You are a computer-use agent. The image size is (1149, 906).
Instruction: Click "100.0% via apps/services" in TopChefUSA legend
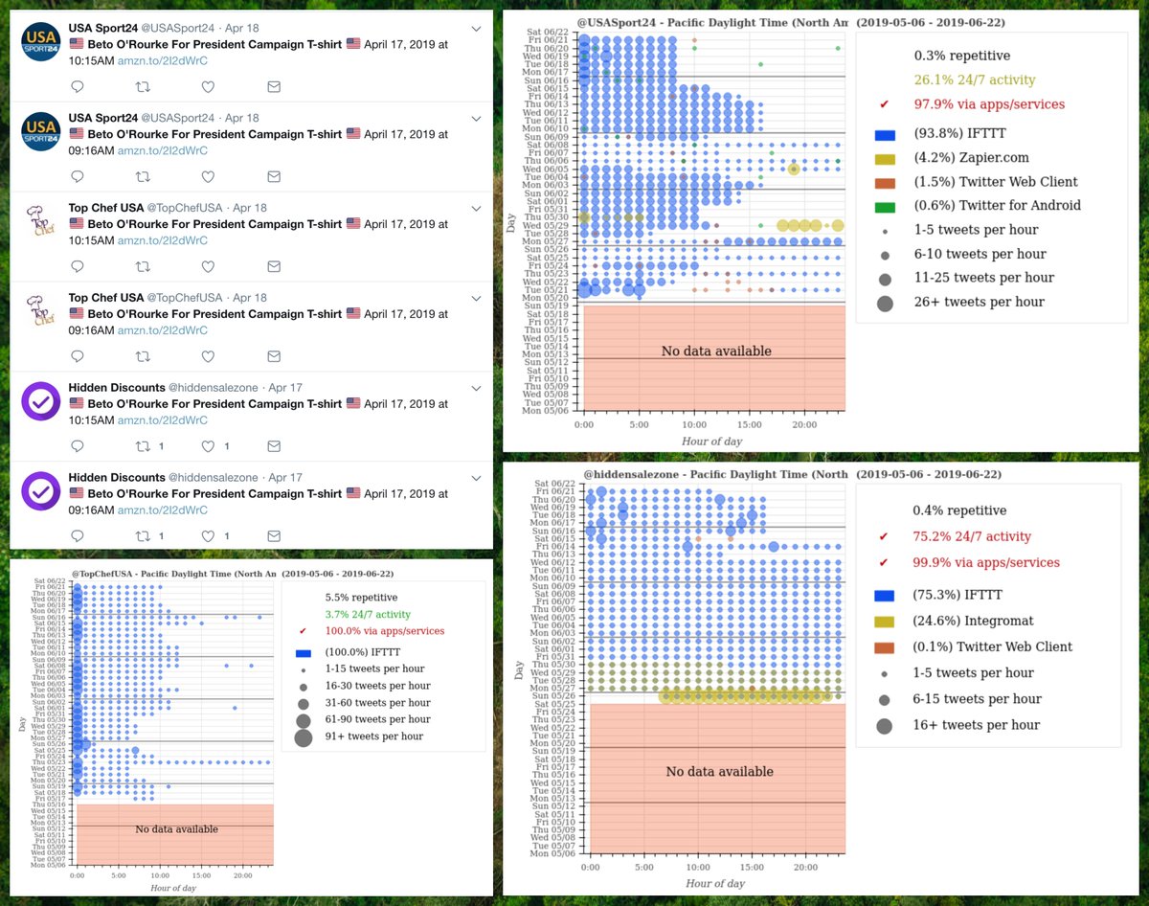[x=385, y=631]
